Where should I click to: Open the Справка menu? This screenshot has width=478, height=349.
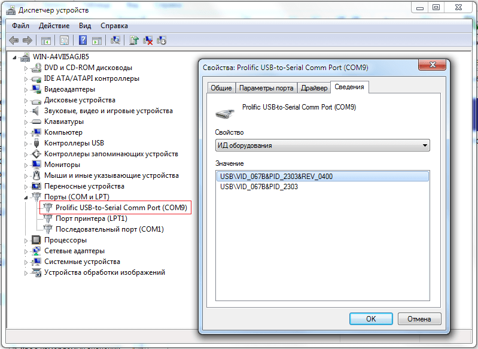coord(114,26)
